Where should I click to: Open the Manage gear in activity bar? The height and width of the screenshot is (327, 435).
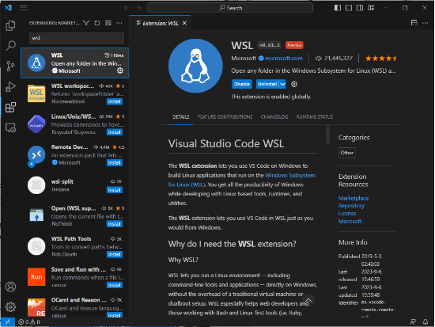(x=10, y=306)
